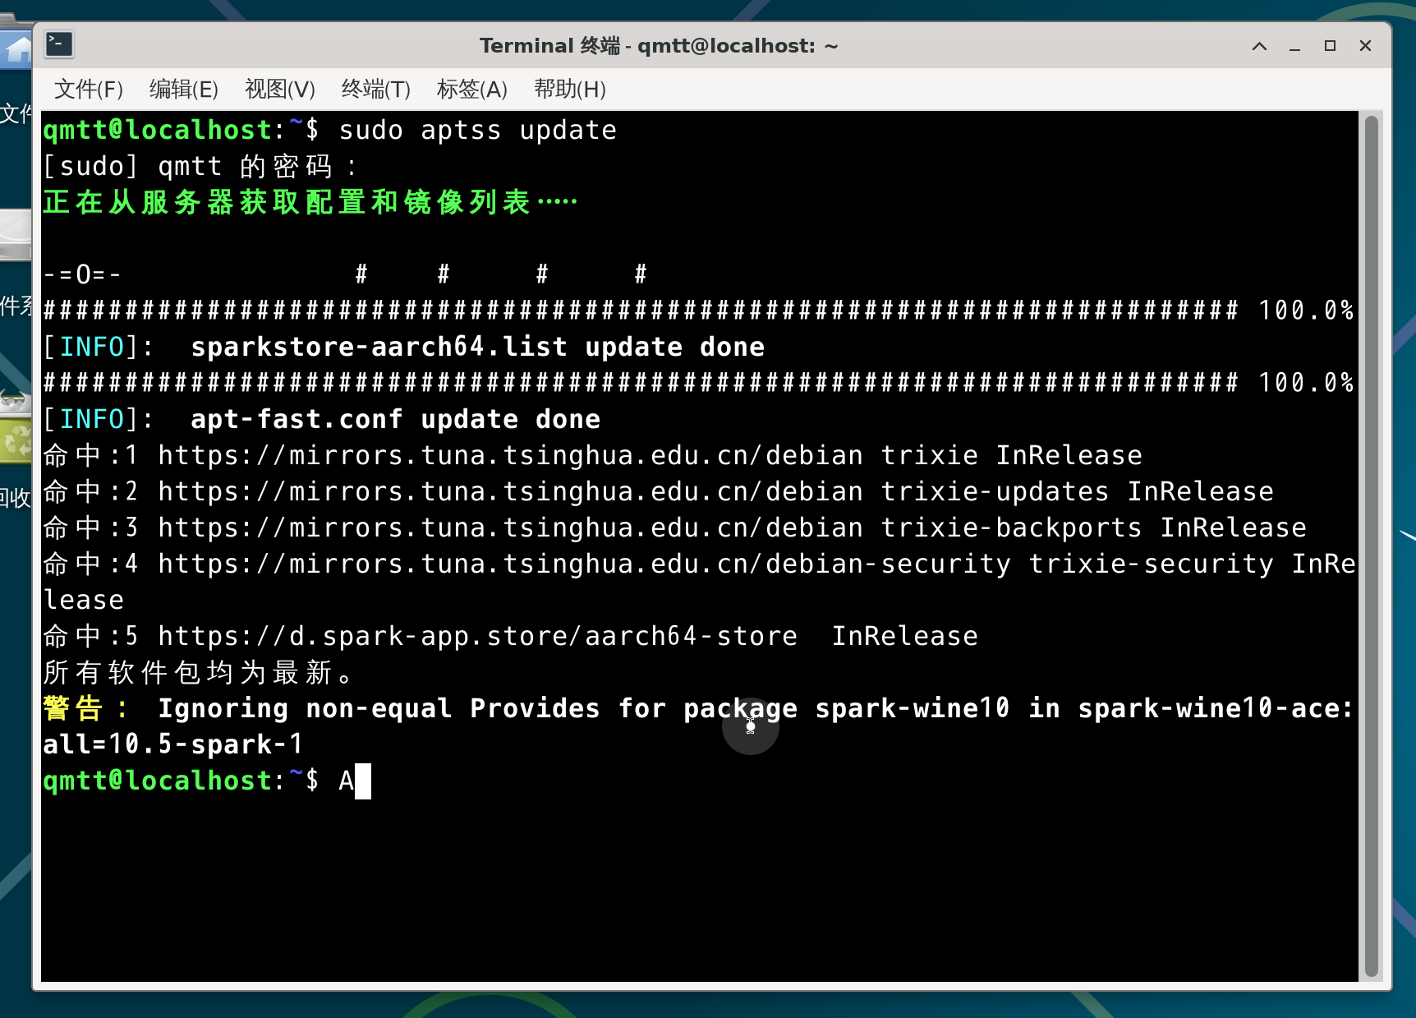Click the 命中:3 trixie-backports InRelease line
Screen dimensions: 1416x1018
click(674, 527)
